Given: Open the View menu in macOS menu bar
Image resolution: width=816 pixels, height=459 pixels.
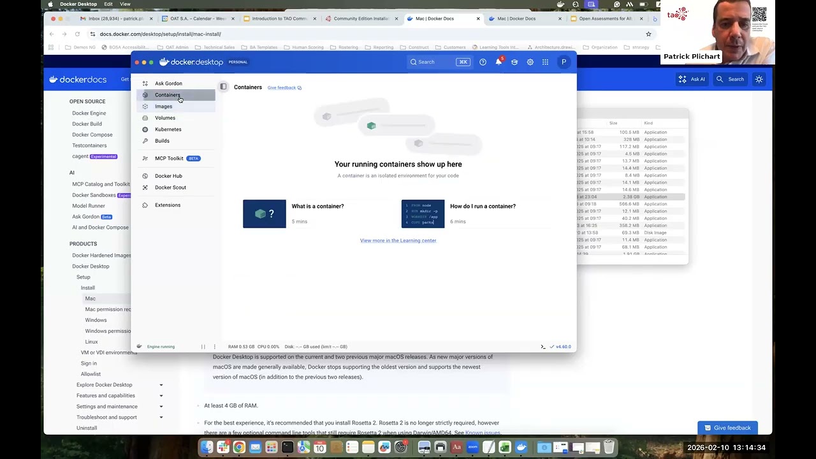Looking at the screenshot, I should coord(125,4).
